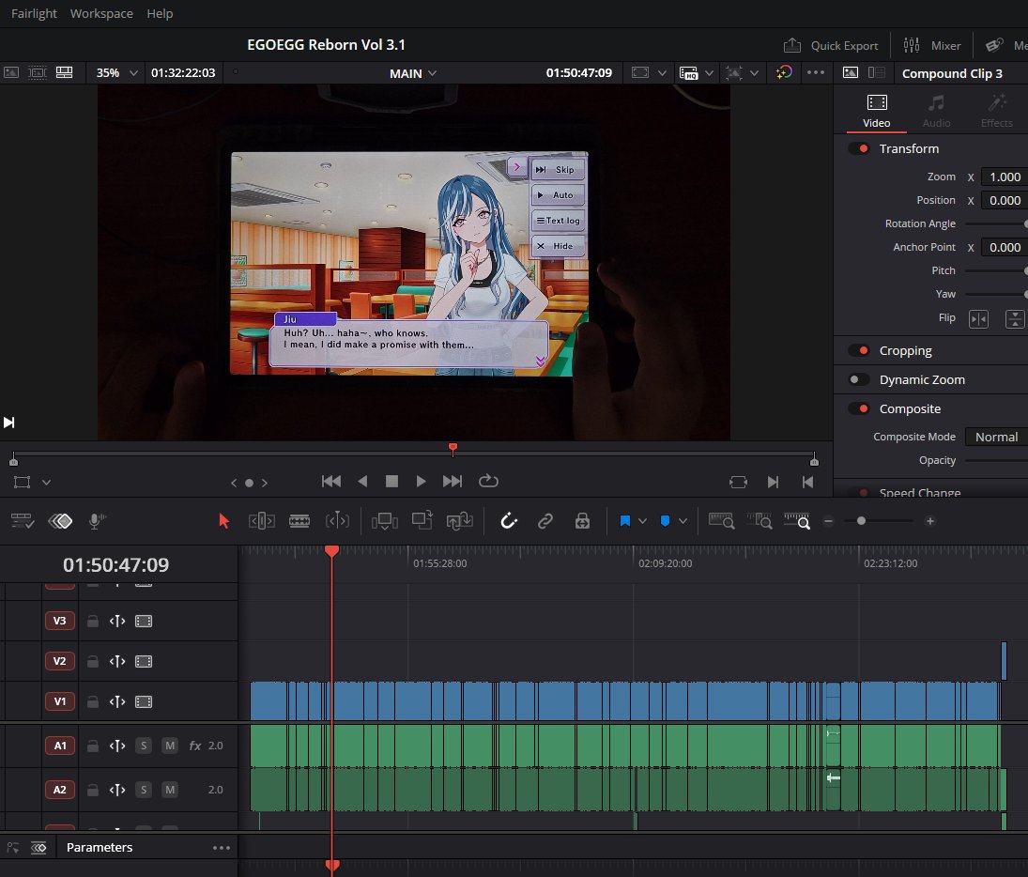The height and width of the screenshot is (877, 1028).
Task: Click the Insert clip icon
Action: tap(384, 521)
